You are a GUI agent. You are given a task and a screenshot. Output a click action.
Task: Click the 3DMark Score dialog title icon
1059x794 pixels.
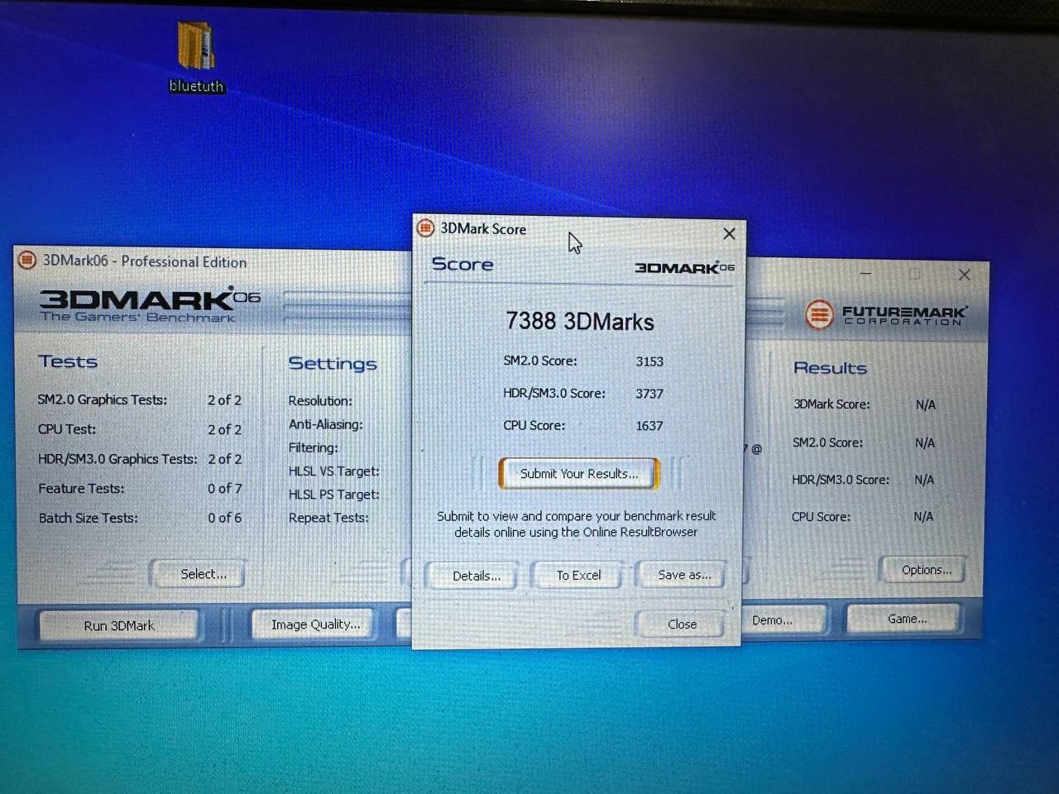(x=426, y=228)
